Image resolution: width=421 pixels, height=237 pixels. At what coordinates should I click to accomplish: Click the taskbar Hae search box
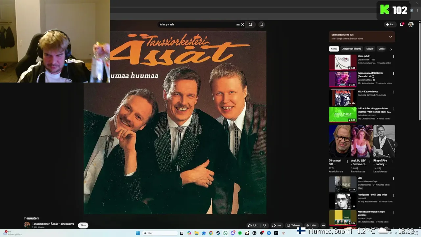[x=160, y=233]
